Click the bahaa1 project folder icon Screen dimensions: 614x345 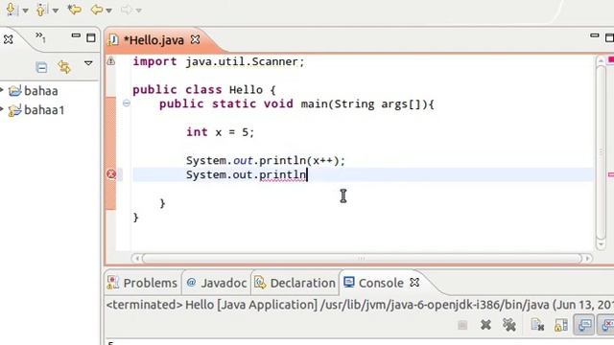click(15, 110)
